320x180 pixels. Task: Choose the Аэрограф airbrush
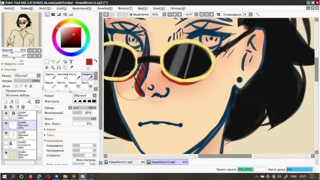click(62, 76)
